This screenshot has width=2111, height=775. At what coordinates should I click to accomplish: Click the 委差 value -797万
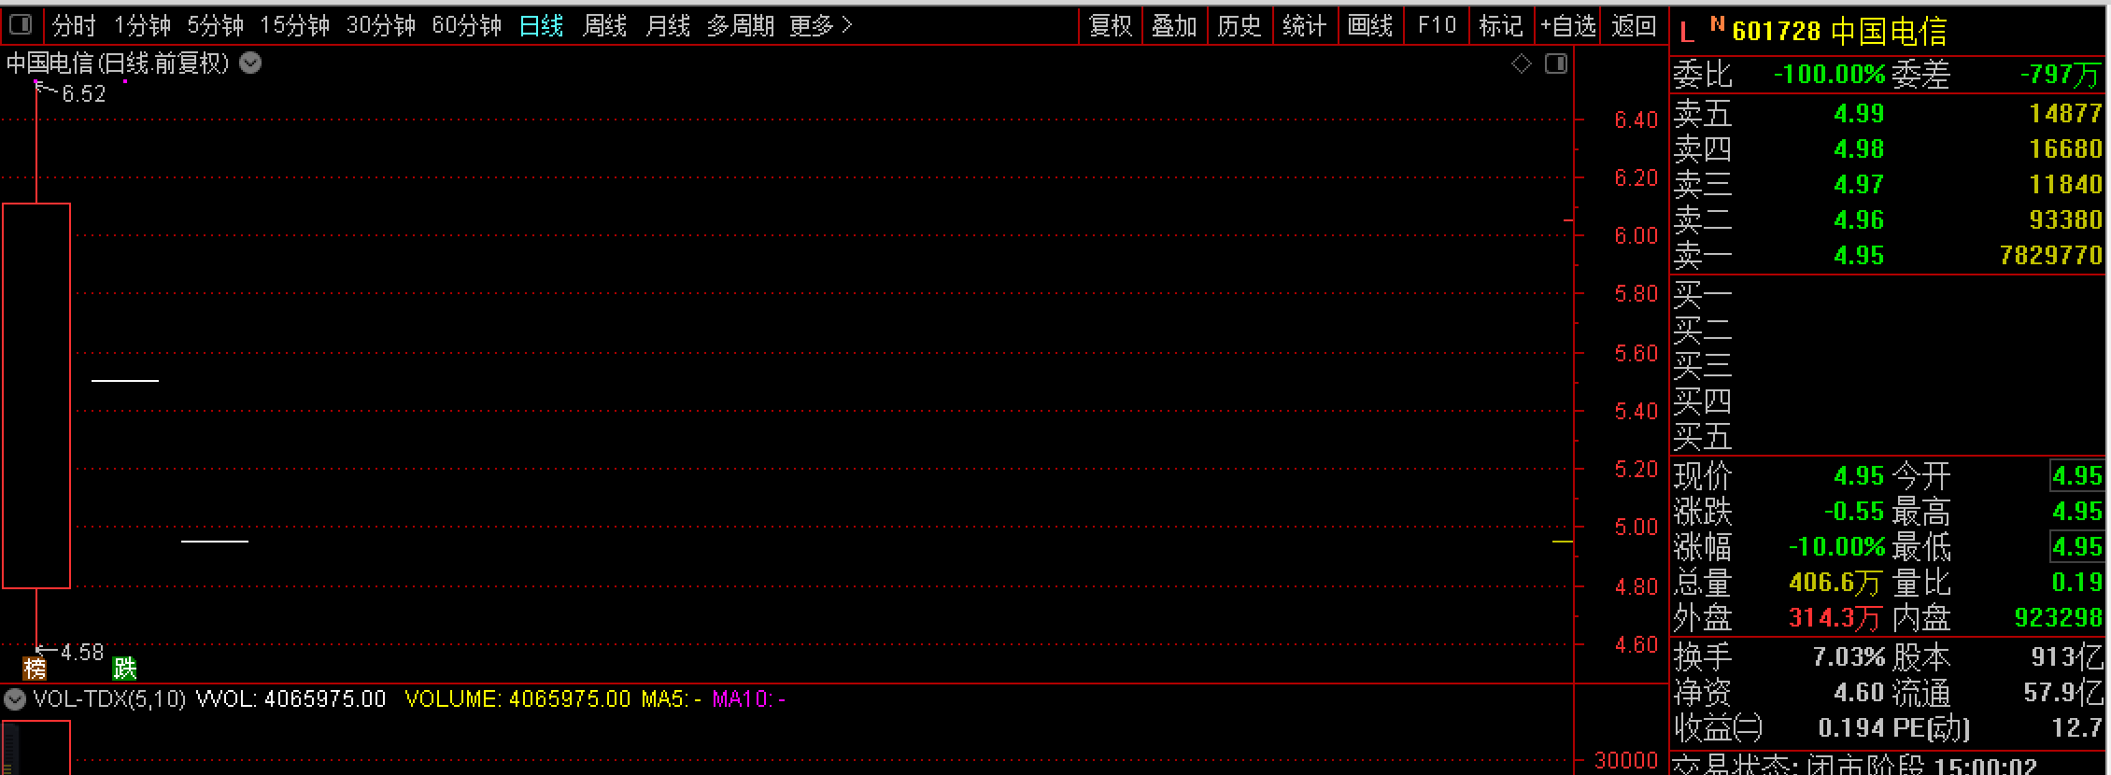pyautogui.click(x=2061, y=75)
